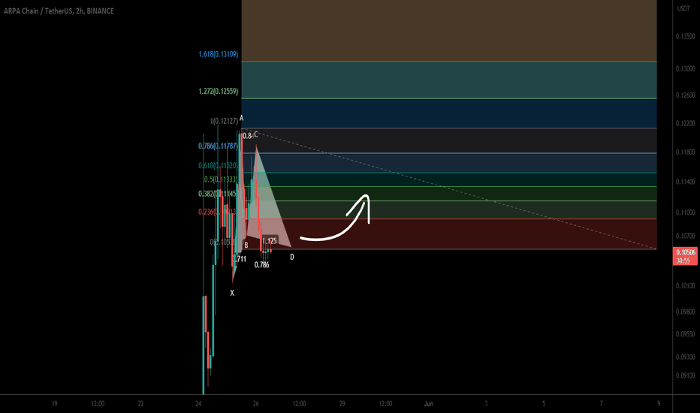
Task: Click the 0.09800 price axis value
Action: click(685, 312)
